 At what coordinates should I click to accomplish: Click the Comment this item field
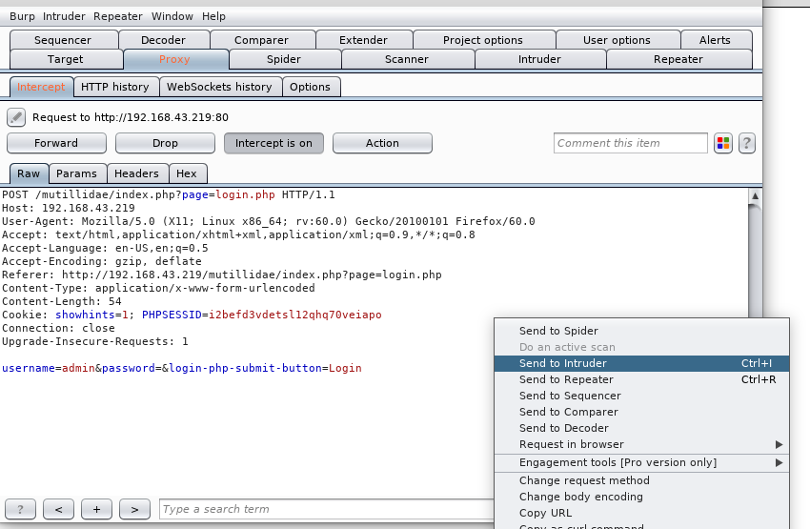(x=630, y=143)
